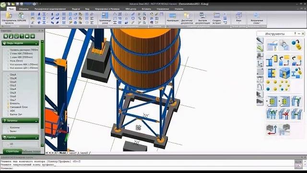Switch to Layout2 drawing tab
This screenshot has width=307, height=173.
click(84, 153)
